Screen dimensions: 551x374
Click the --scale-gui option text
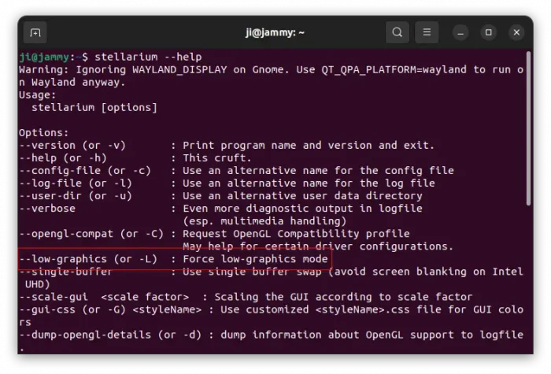click(x=54, y=297)
